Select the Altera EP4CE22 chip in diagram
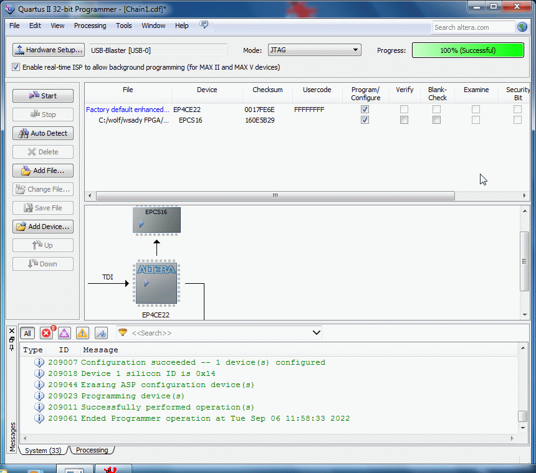 [156, 283]
